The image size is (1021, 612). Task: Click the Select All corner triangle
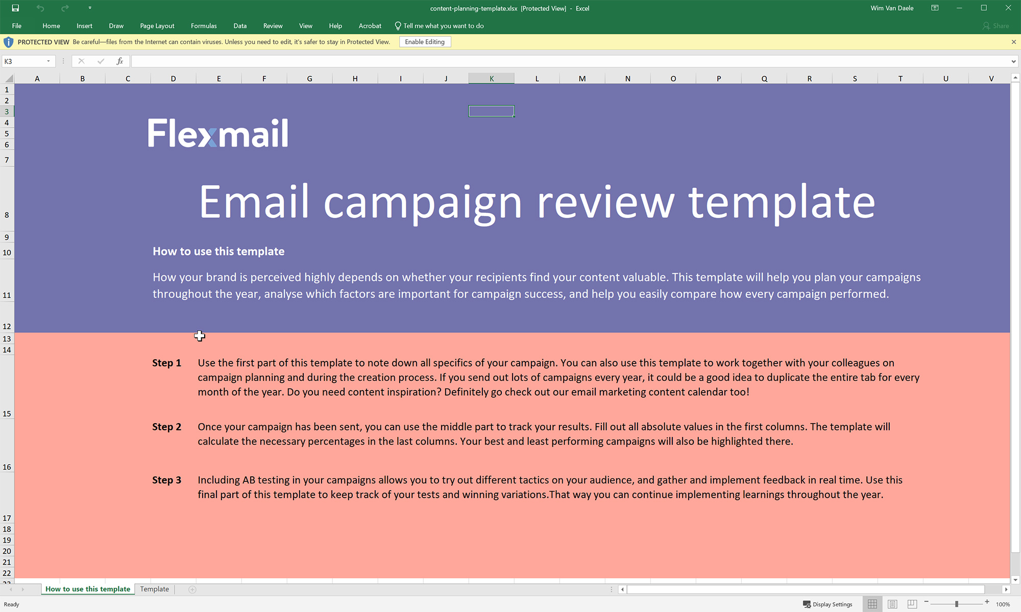(x=9, y=79)
